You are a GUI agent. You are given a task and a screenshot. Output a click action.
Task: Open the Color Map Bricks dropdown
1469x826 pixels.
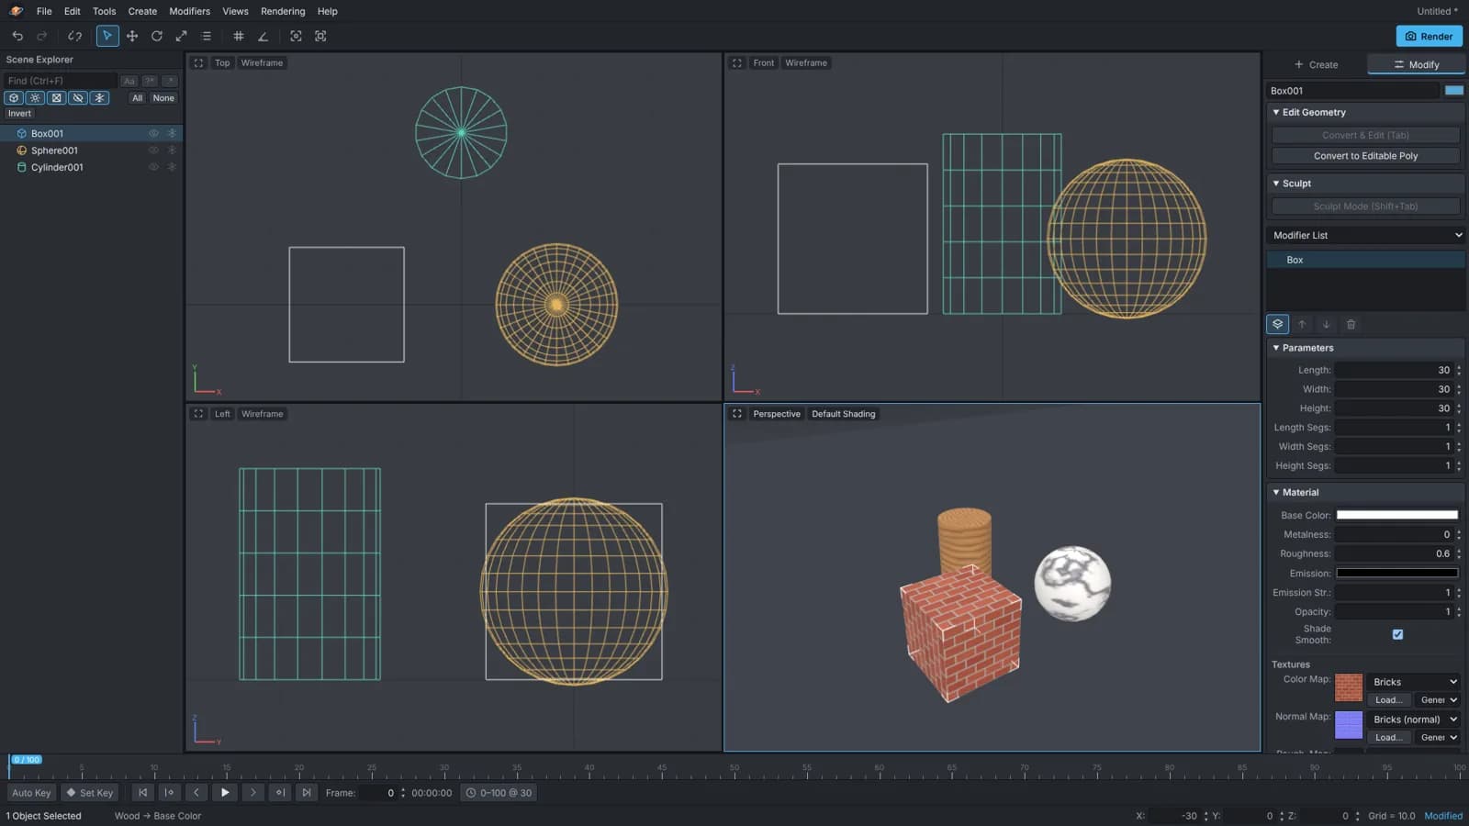[x=1414, y=682]
